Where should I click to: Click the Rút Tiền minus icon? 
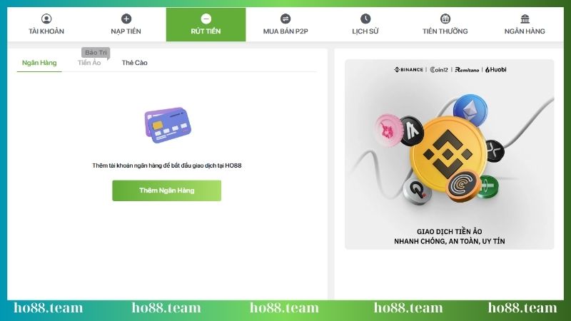[206, 19]
